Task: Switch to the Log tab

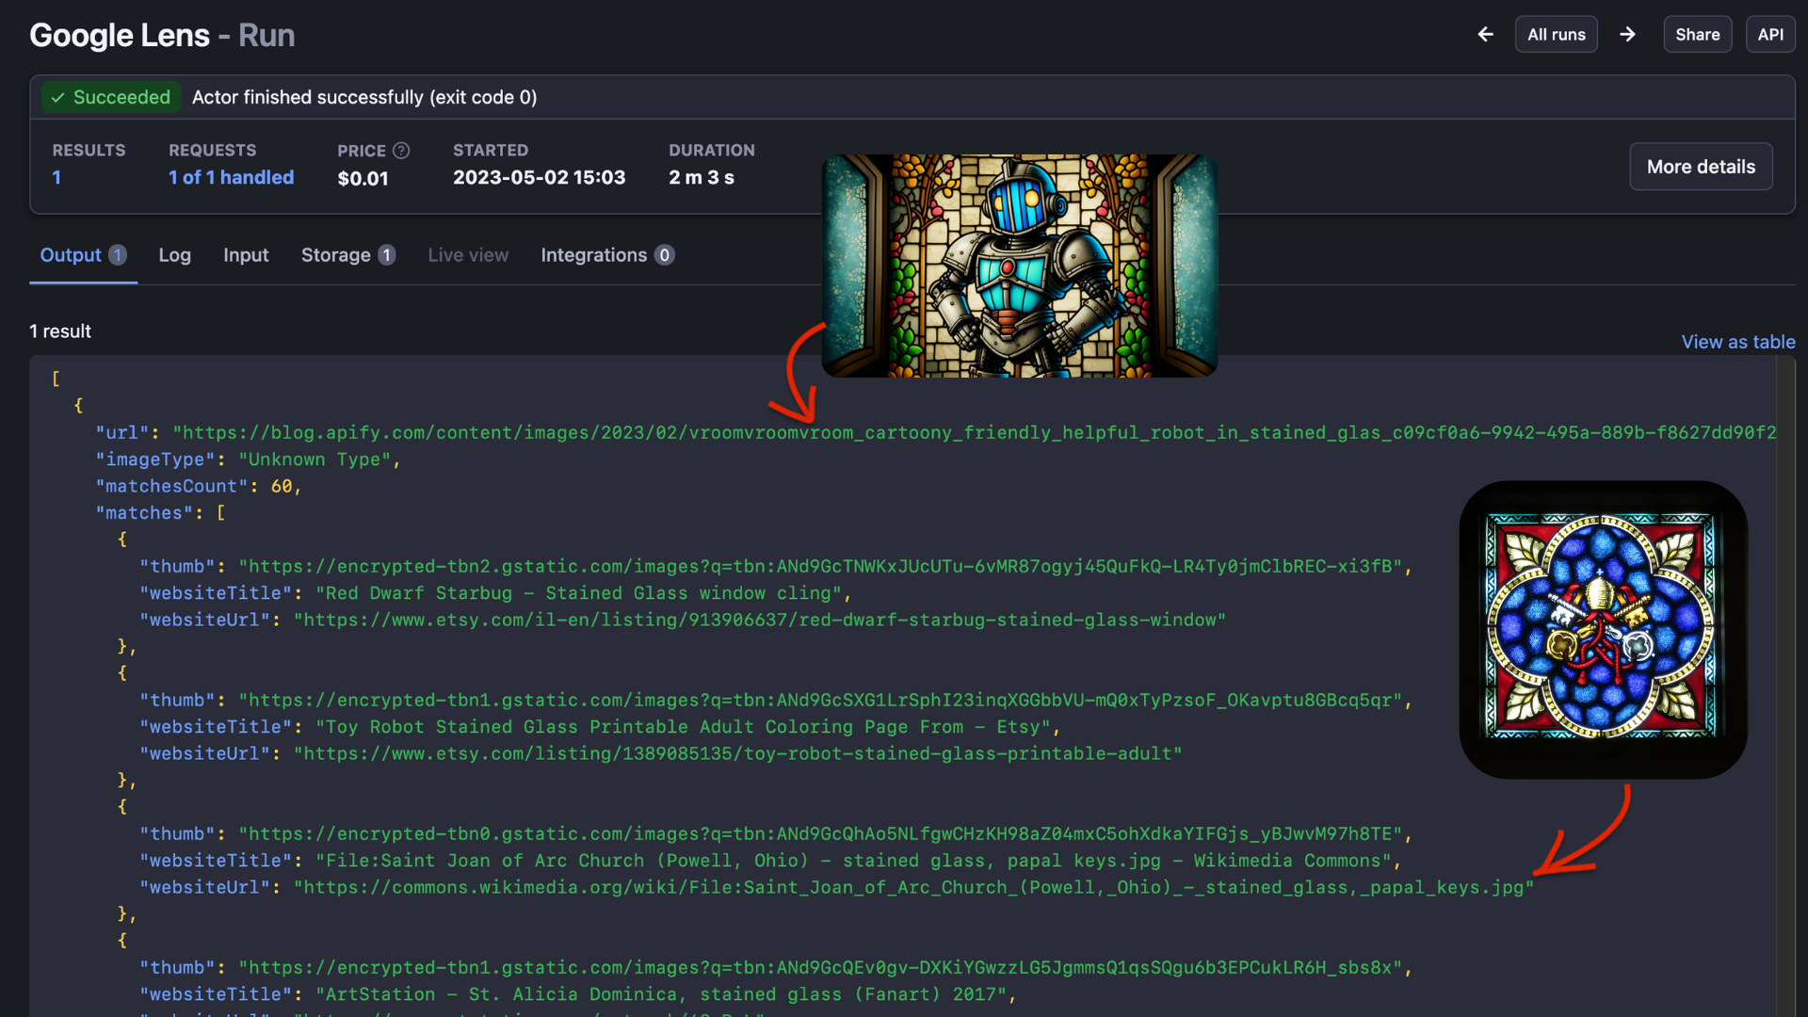Action: click(x=174, y=255)
